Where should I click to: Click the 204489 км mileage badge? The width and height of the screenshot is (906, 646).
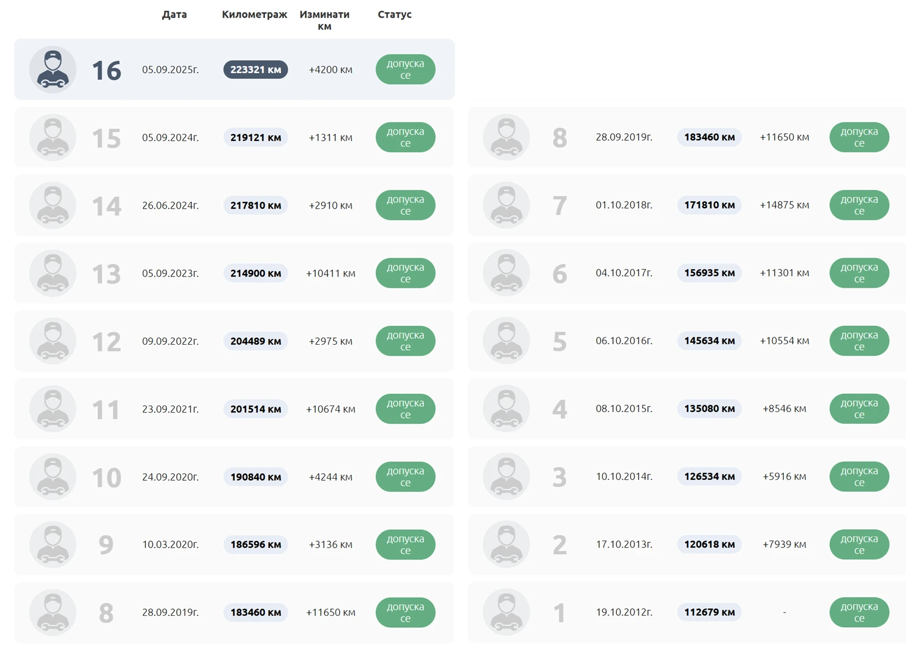[x=255, y=341]
